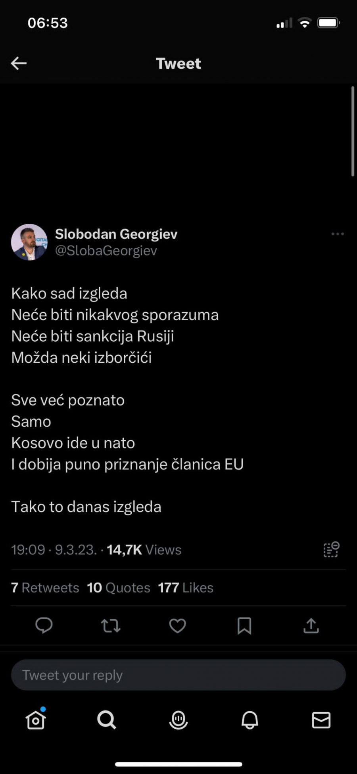Image resolution: width=357 pixels, height=774 pixels.
Task: Tap the Tweet your reply field
Action: pyautogui.click(x=178, y=674)
